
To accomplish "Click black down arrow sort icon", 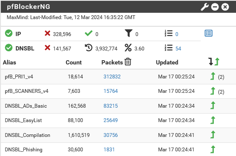I will click(x=211, y=61).
